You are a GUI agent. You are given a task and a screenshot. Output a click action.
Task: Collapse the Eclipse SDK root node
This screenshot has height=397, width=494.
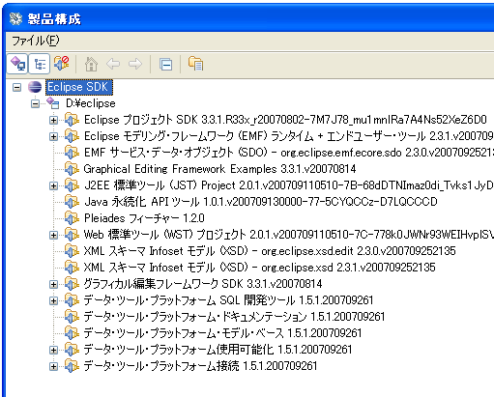16,87
